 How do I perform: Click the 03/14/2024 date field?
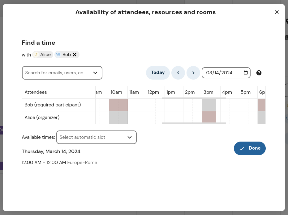(223, 73)
